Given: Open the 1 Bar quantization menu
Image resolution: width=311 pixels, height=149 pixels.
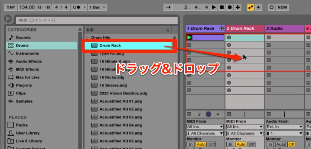Looking at the screenshot, I should pyautogui.click(x=97, y=7).
